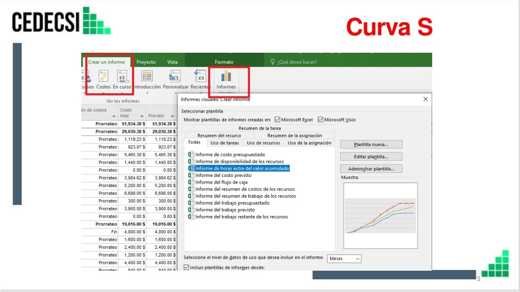
Task: Click the Administrar plantilla button
Action: point(371,169)
